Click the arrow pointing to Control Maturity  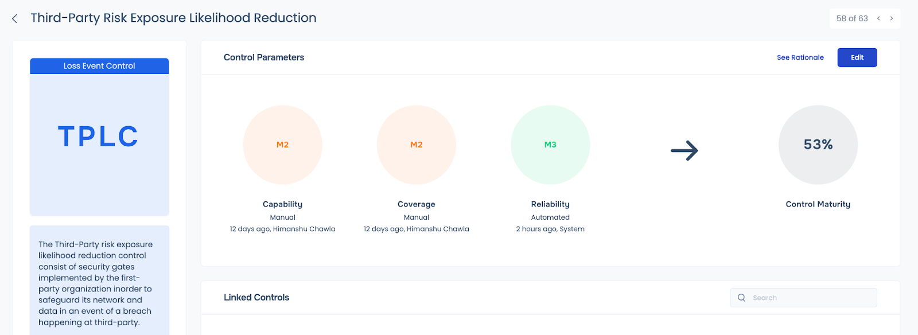coord(684,151)
